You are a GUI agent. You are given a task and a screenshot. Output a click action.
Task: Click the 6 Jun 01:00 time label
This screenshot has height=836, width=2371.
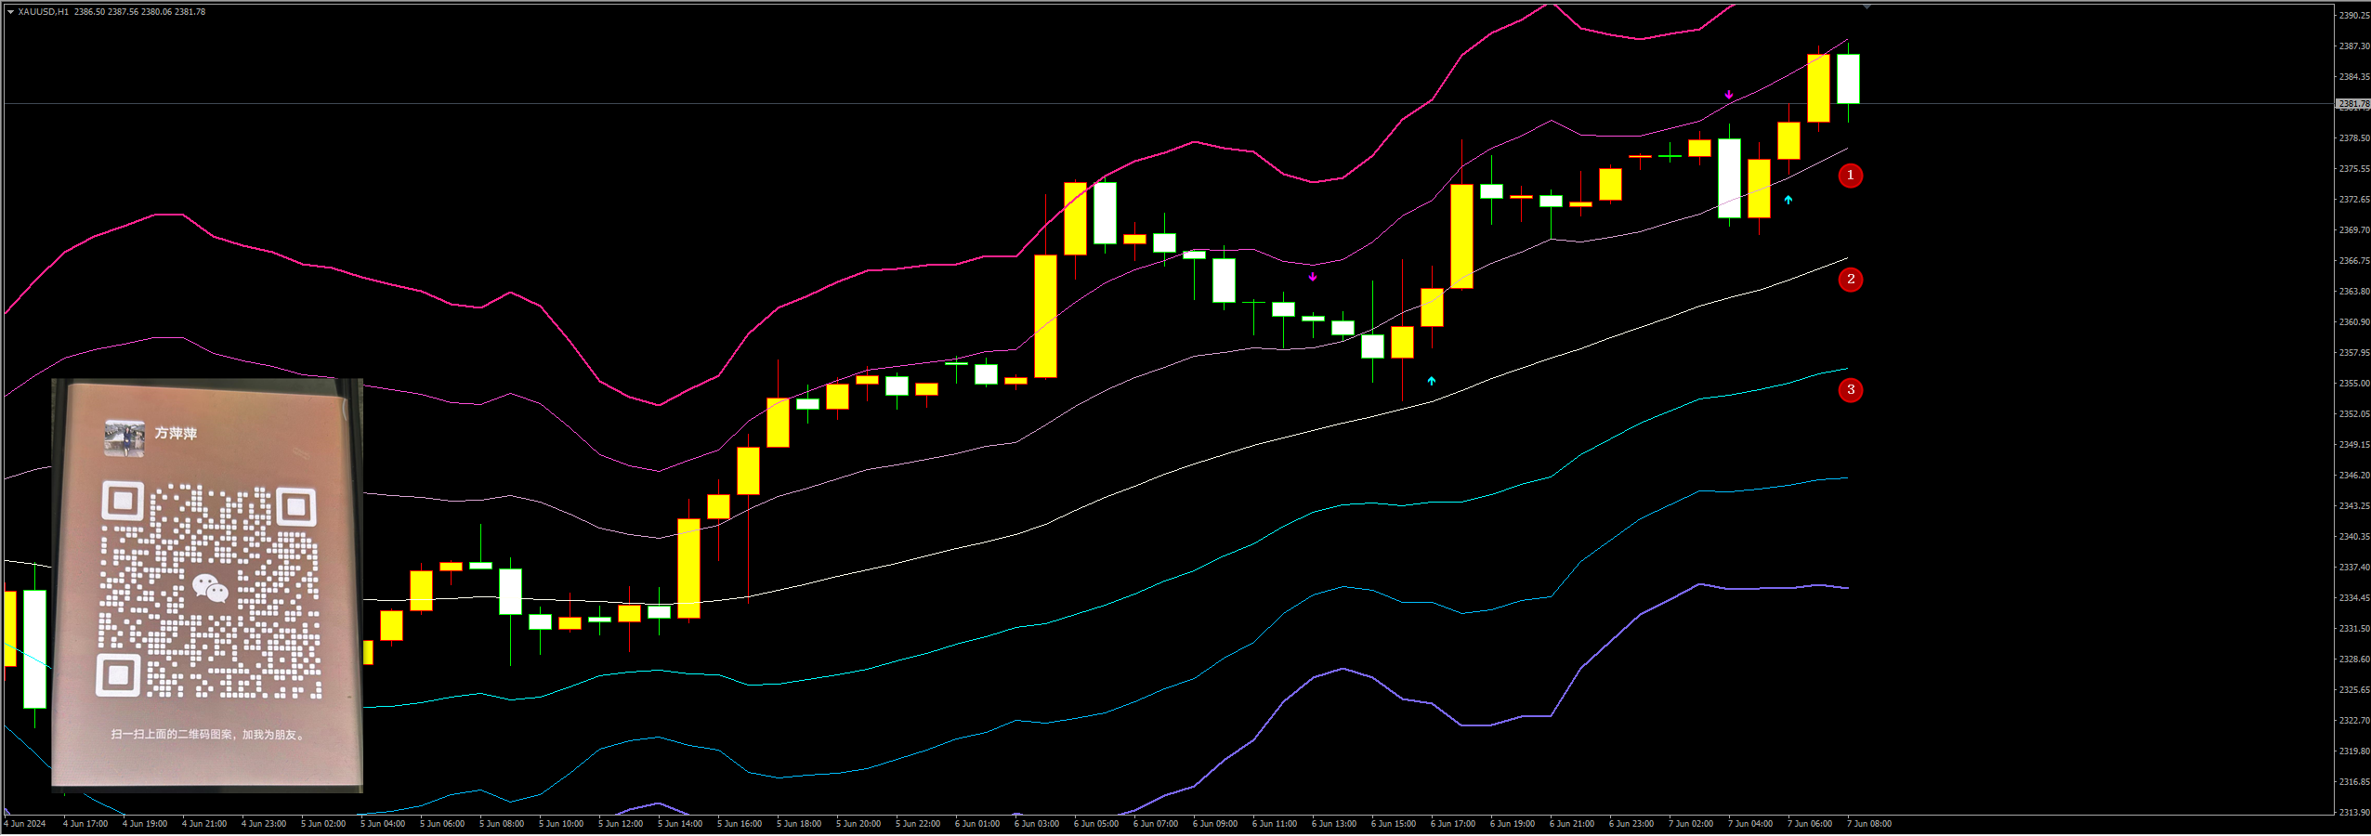coord(977,824)
